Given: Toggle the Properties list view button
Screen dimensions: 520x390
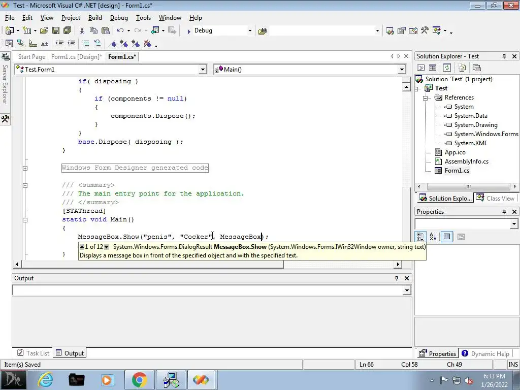Looking at the screenshot, I should click(x=447, y=237).
